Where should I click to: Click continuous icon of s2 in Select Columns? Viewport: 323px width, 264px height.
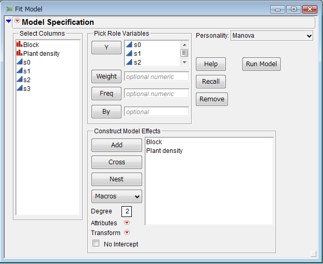click(x=19, y=80)
